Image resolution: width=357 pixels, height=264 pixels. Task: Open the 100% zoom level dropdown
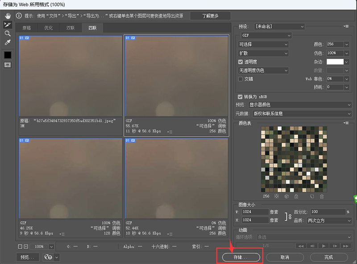coord(51,247)
